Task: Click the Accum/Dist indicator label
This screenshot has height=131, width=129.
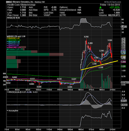Action: point(12,111)
